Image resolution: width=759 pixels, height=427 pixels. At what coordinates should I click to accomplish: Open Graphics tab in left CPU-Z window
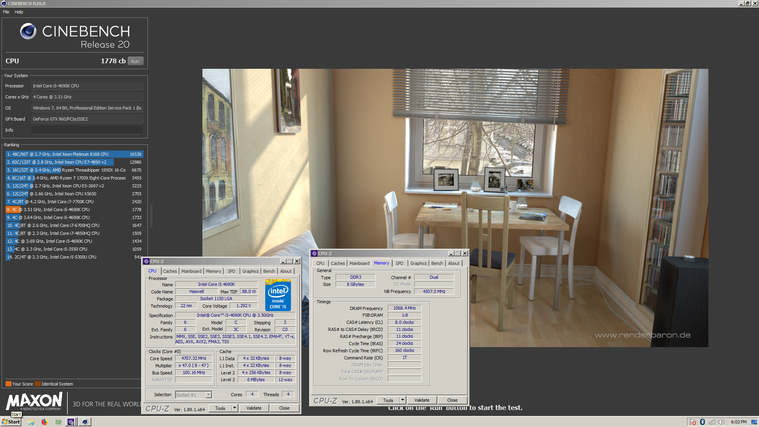[250, 271]
